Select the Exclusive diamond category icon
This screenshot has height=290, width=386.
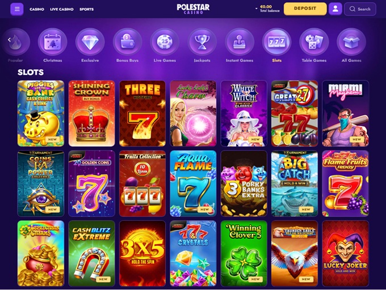90,42
